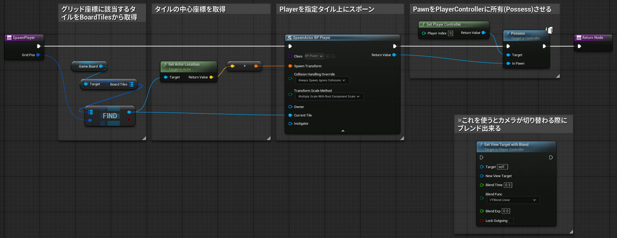
Task: Select the camera blend comment header
Action: click(x=514, y=124)
